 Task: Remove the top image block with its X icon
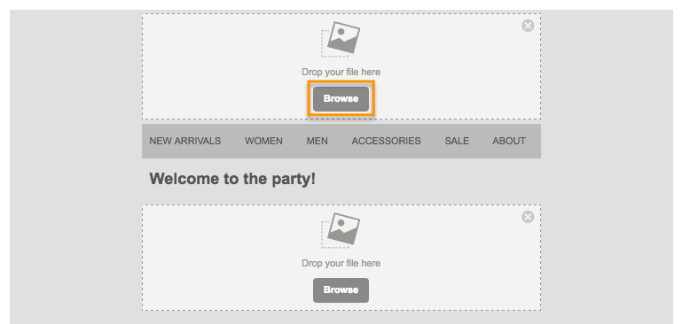point(528,26)
